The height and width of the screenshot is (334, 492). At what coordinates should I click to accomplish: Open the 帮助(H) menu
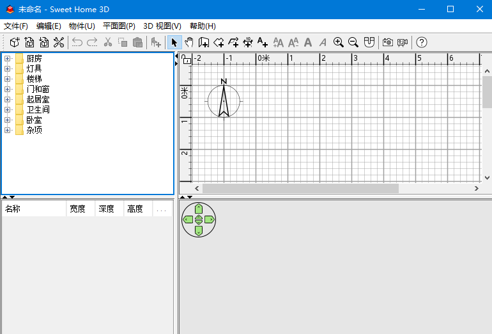click(203, 26)
